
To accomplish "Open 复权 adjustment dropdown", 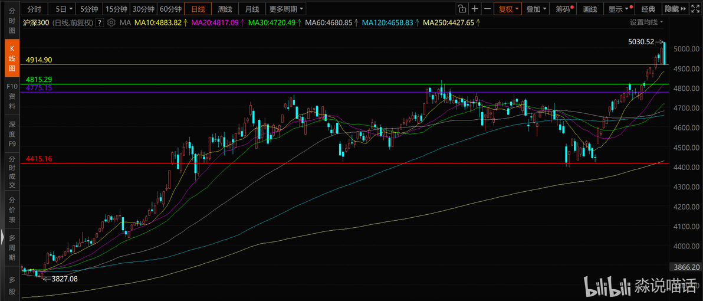I will 508,9.
